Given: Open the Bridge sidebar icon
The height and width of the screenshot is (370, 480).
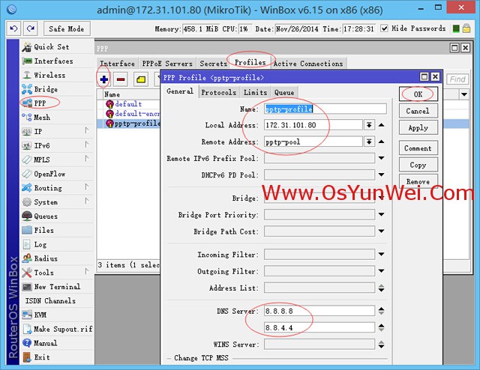Looking at the screenshot, I should tap(27, 89).
